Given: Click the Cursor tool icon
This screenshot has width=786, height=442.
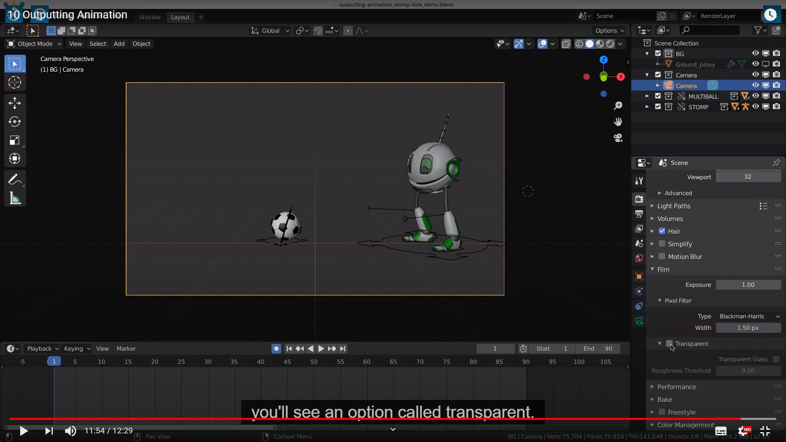Looking at the screenshot, I should [x=15, y=83].
